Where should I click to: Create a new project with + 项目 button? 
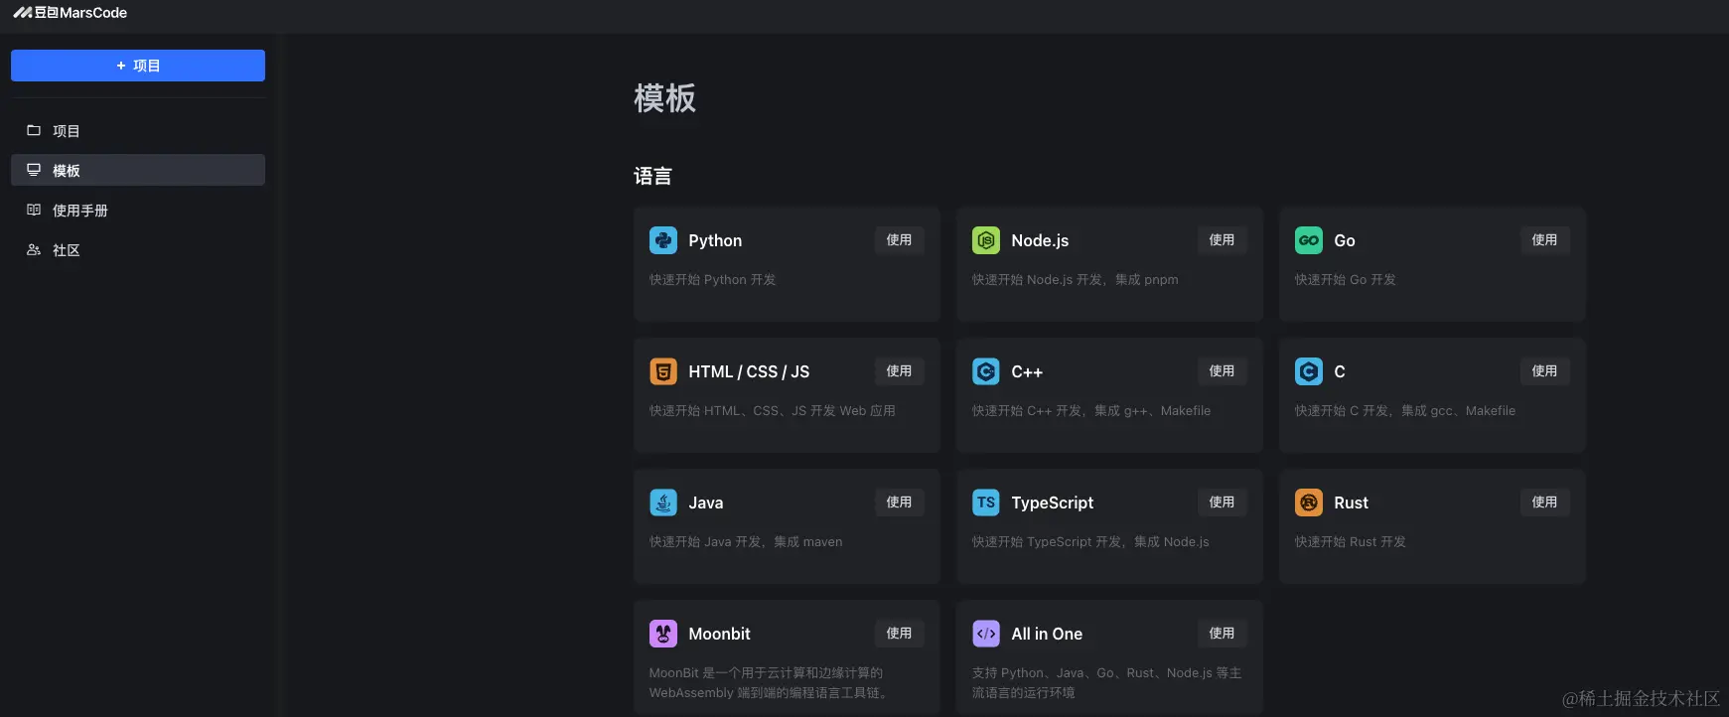(138, 66)
